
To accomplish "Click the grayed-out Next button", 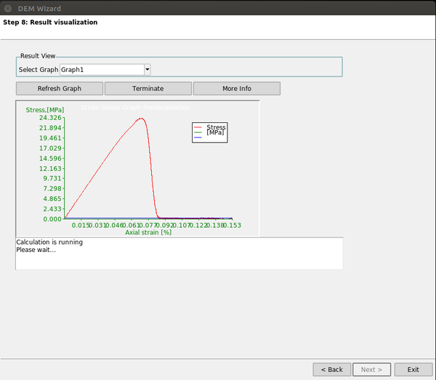I will (x=372, y=369).
